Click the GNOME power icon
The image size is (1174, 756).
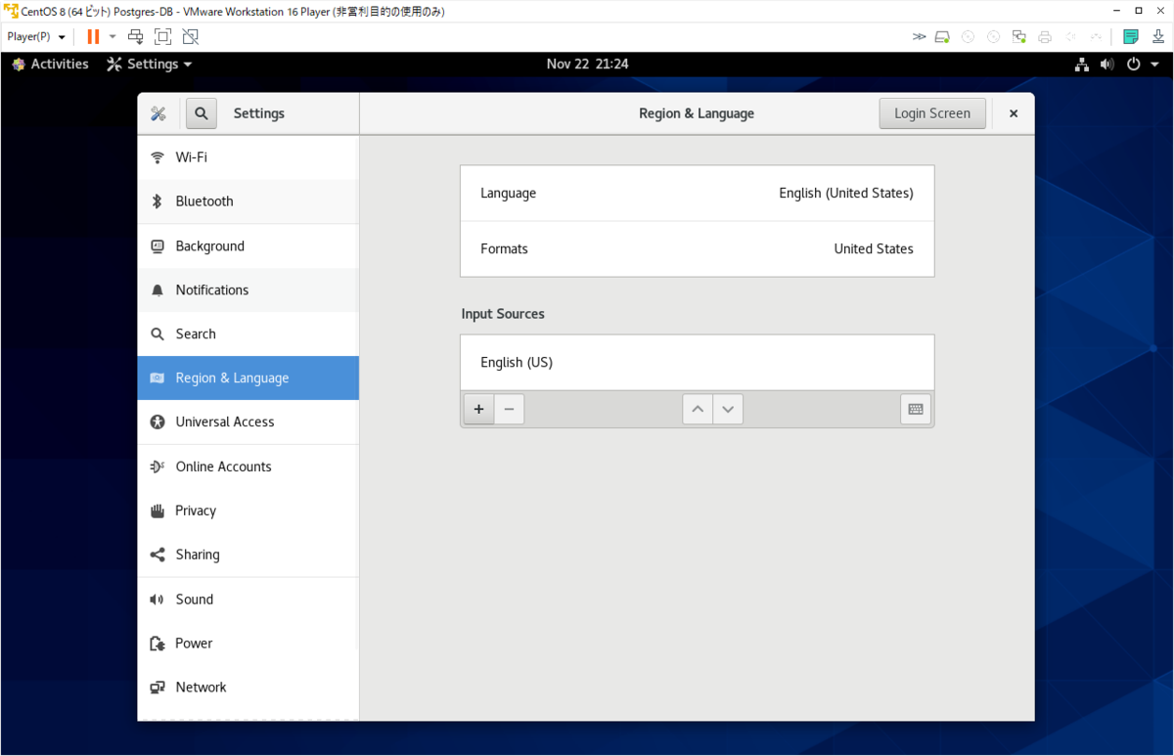click(x=1133, y=65)
